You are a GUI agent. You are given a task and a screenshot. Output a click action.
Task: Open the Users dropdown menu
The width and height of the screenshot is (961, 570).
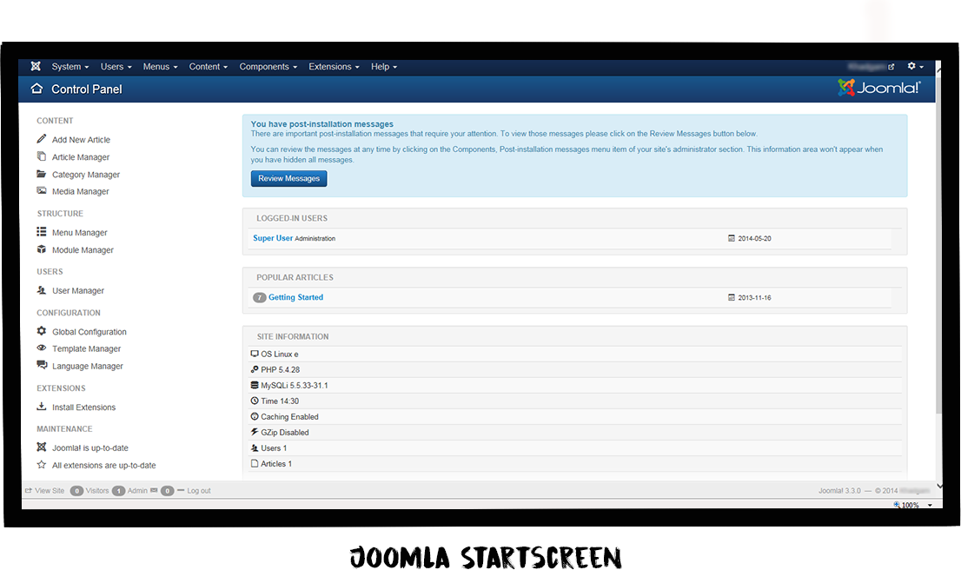click(116, 66)
